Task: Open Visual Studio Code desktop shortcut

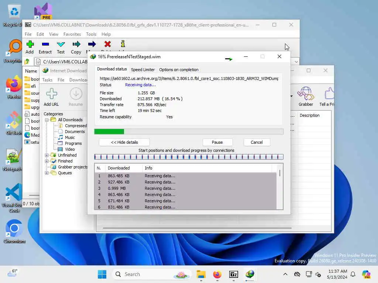Action: tap(14, 198)
